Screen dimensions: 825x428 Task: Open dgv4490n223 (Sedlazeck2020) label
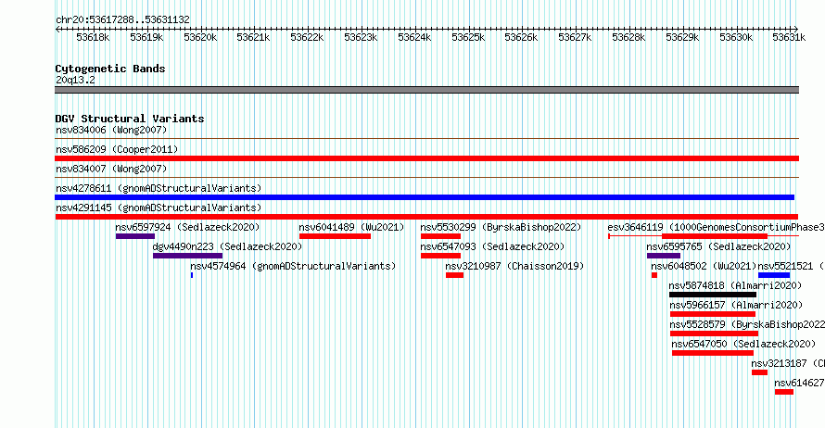pos(227,246)
